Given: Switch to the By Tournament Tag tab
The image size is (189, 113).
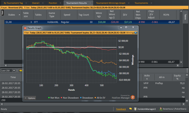Looking at the screenshot, I should tap(13, 3).
